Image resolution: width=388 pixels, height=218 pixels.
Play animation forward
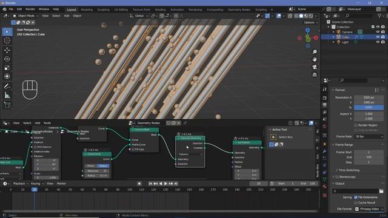(x=166, y=183)
